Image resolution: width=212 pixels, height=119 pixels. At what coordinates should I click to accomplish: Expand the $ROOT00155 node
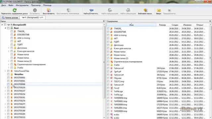5,88
